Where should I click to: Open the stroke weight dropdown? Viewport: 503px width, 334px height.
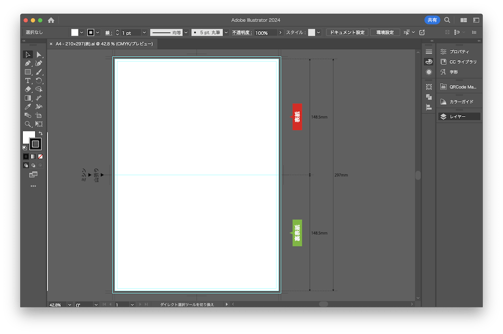coord(144,32)
